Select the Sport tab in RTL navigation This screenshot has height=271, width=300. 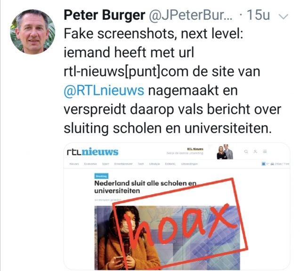click(105, 164)
